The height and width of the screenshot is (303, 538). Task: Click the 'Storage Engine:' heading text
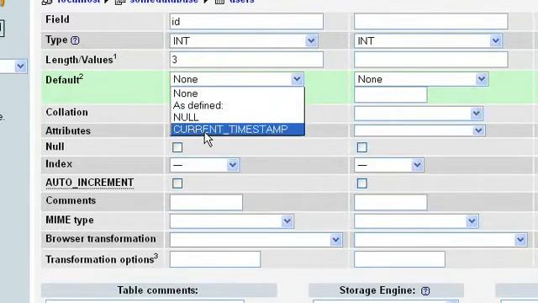pos(377,290)
